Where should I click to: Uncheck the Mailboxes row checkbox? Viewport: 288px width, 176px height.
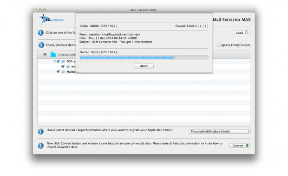point(58,72)
